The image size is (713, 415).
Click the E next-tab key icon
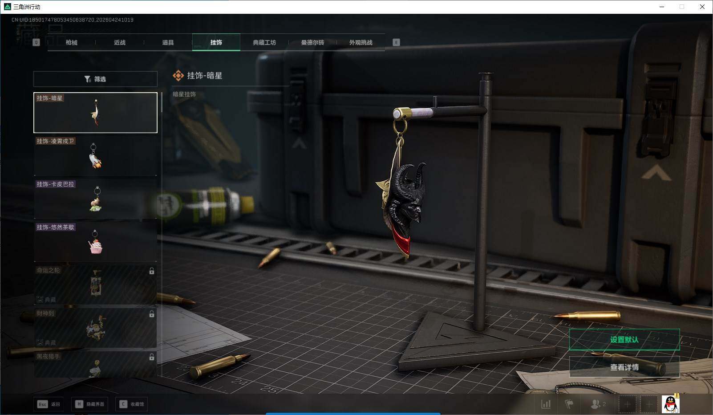click(x=396, y=42)
